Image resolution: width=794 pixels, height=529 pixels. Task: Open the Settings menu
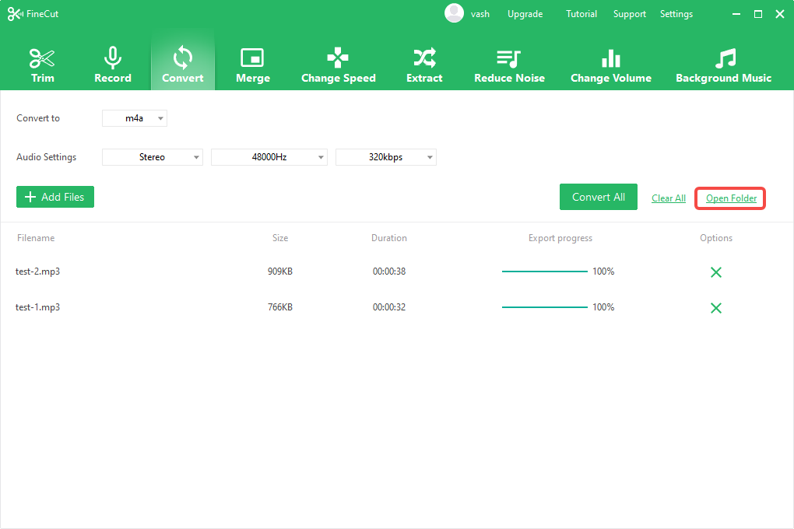click(676, 14)
